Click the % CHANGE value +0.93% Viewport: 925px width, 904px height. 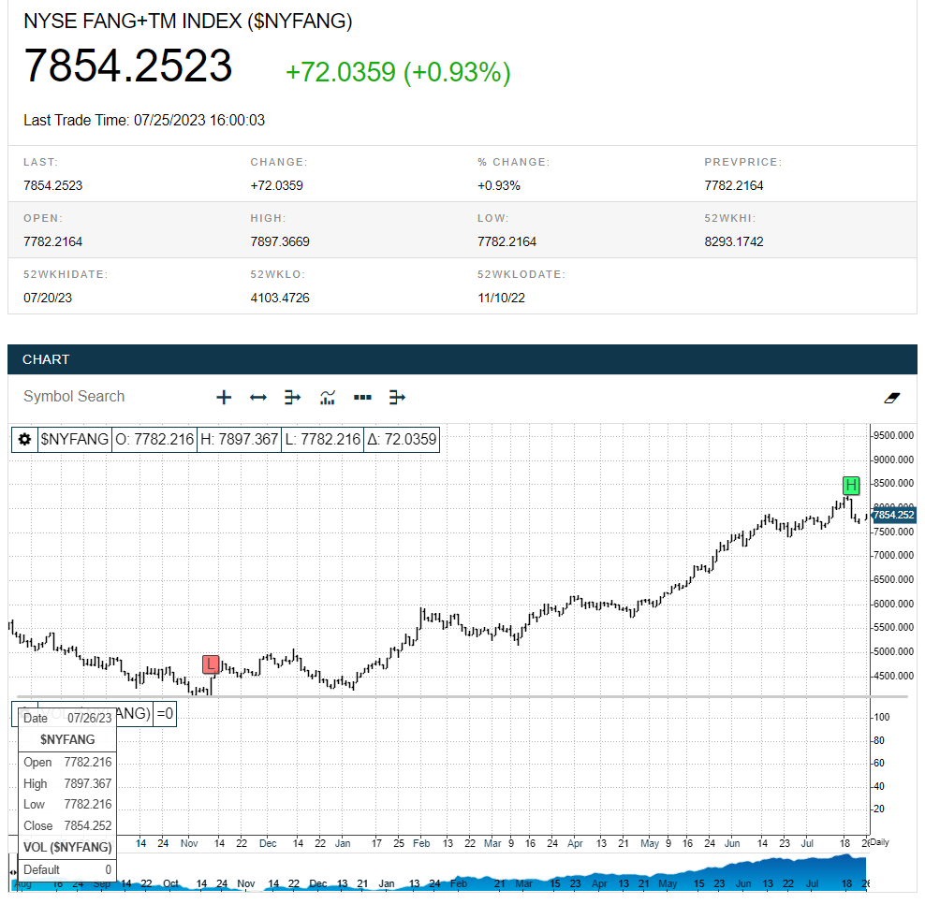point(498,185)
